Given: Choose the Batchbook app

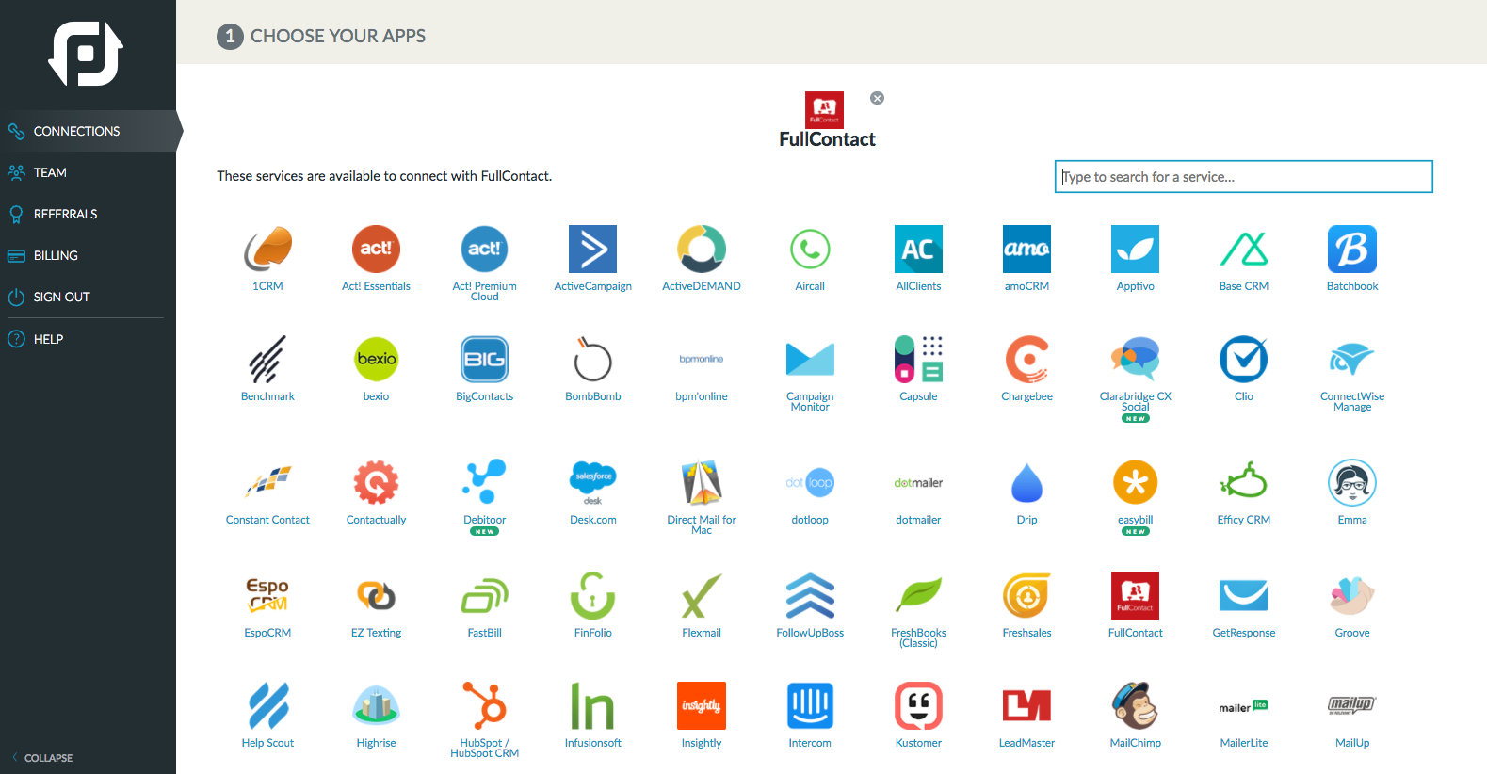Looking at the screenshot, I should point(1352,249).
